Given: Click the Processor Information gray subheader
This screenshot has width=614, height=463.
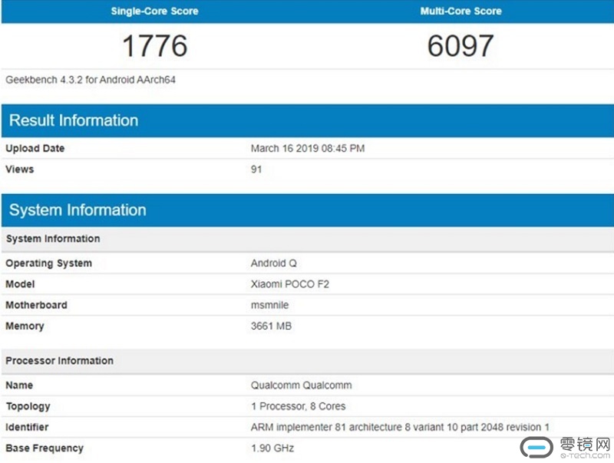Looking at the screenshot, I should tap(59, 361).
